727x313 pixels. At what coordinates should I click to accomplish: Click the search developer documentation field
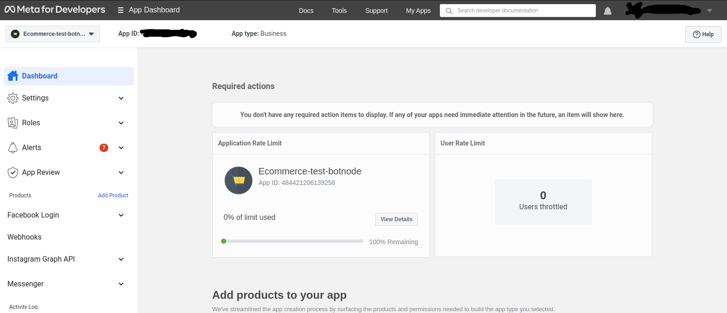pyautogui.click(x=518, y=11)
